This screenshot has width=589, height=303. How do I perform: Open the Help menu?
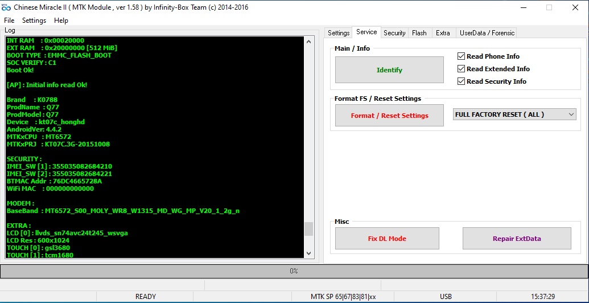click(61, 21)
